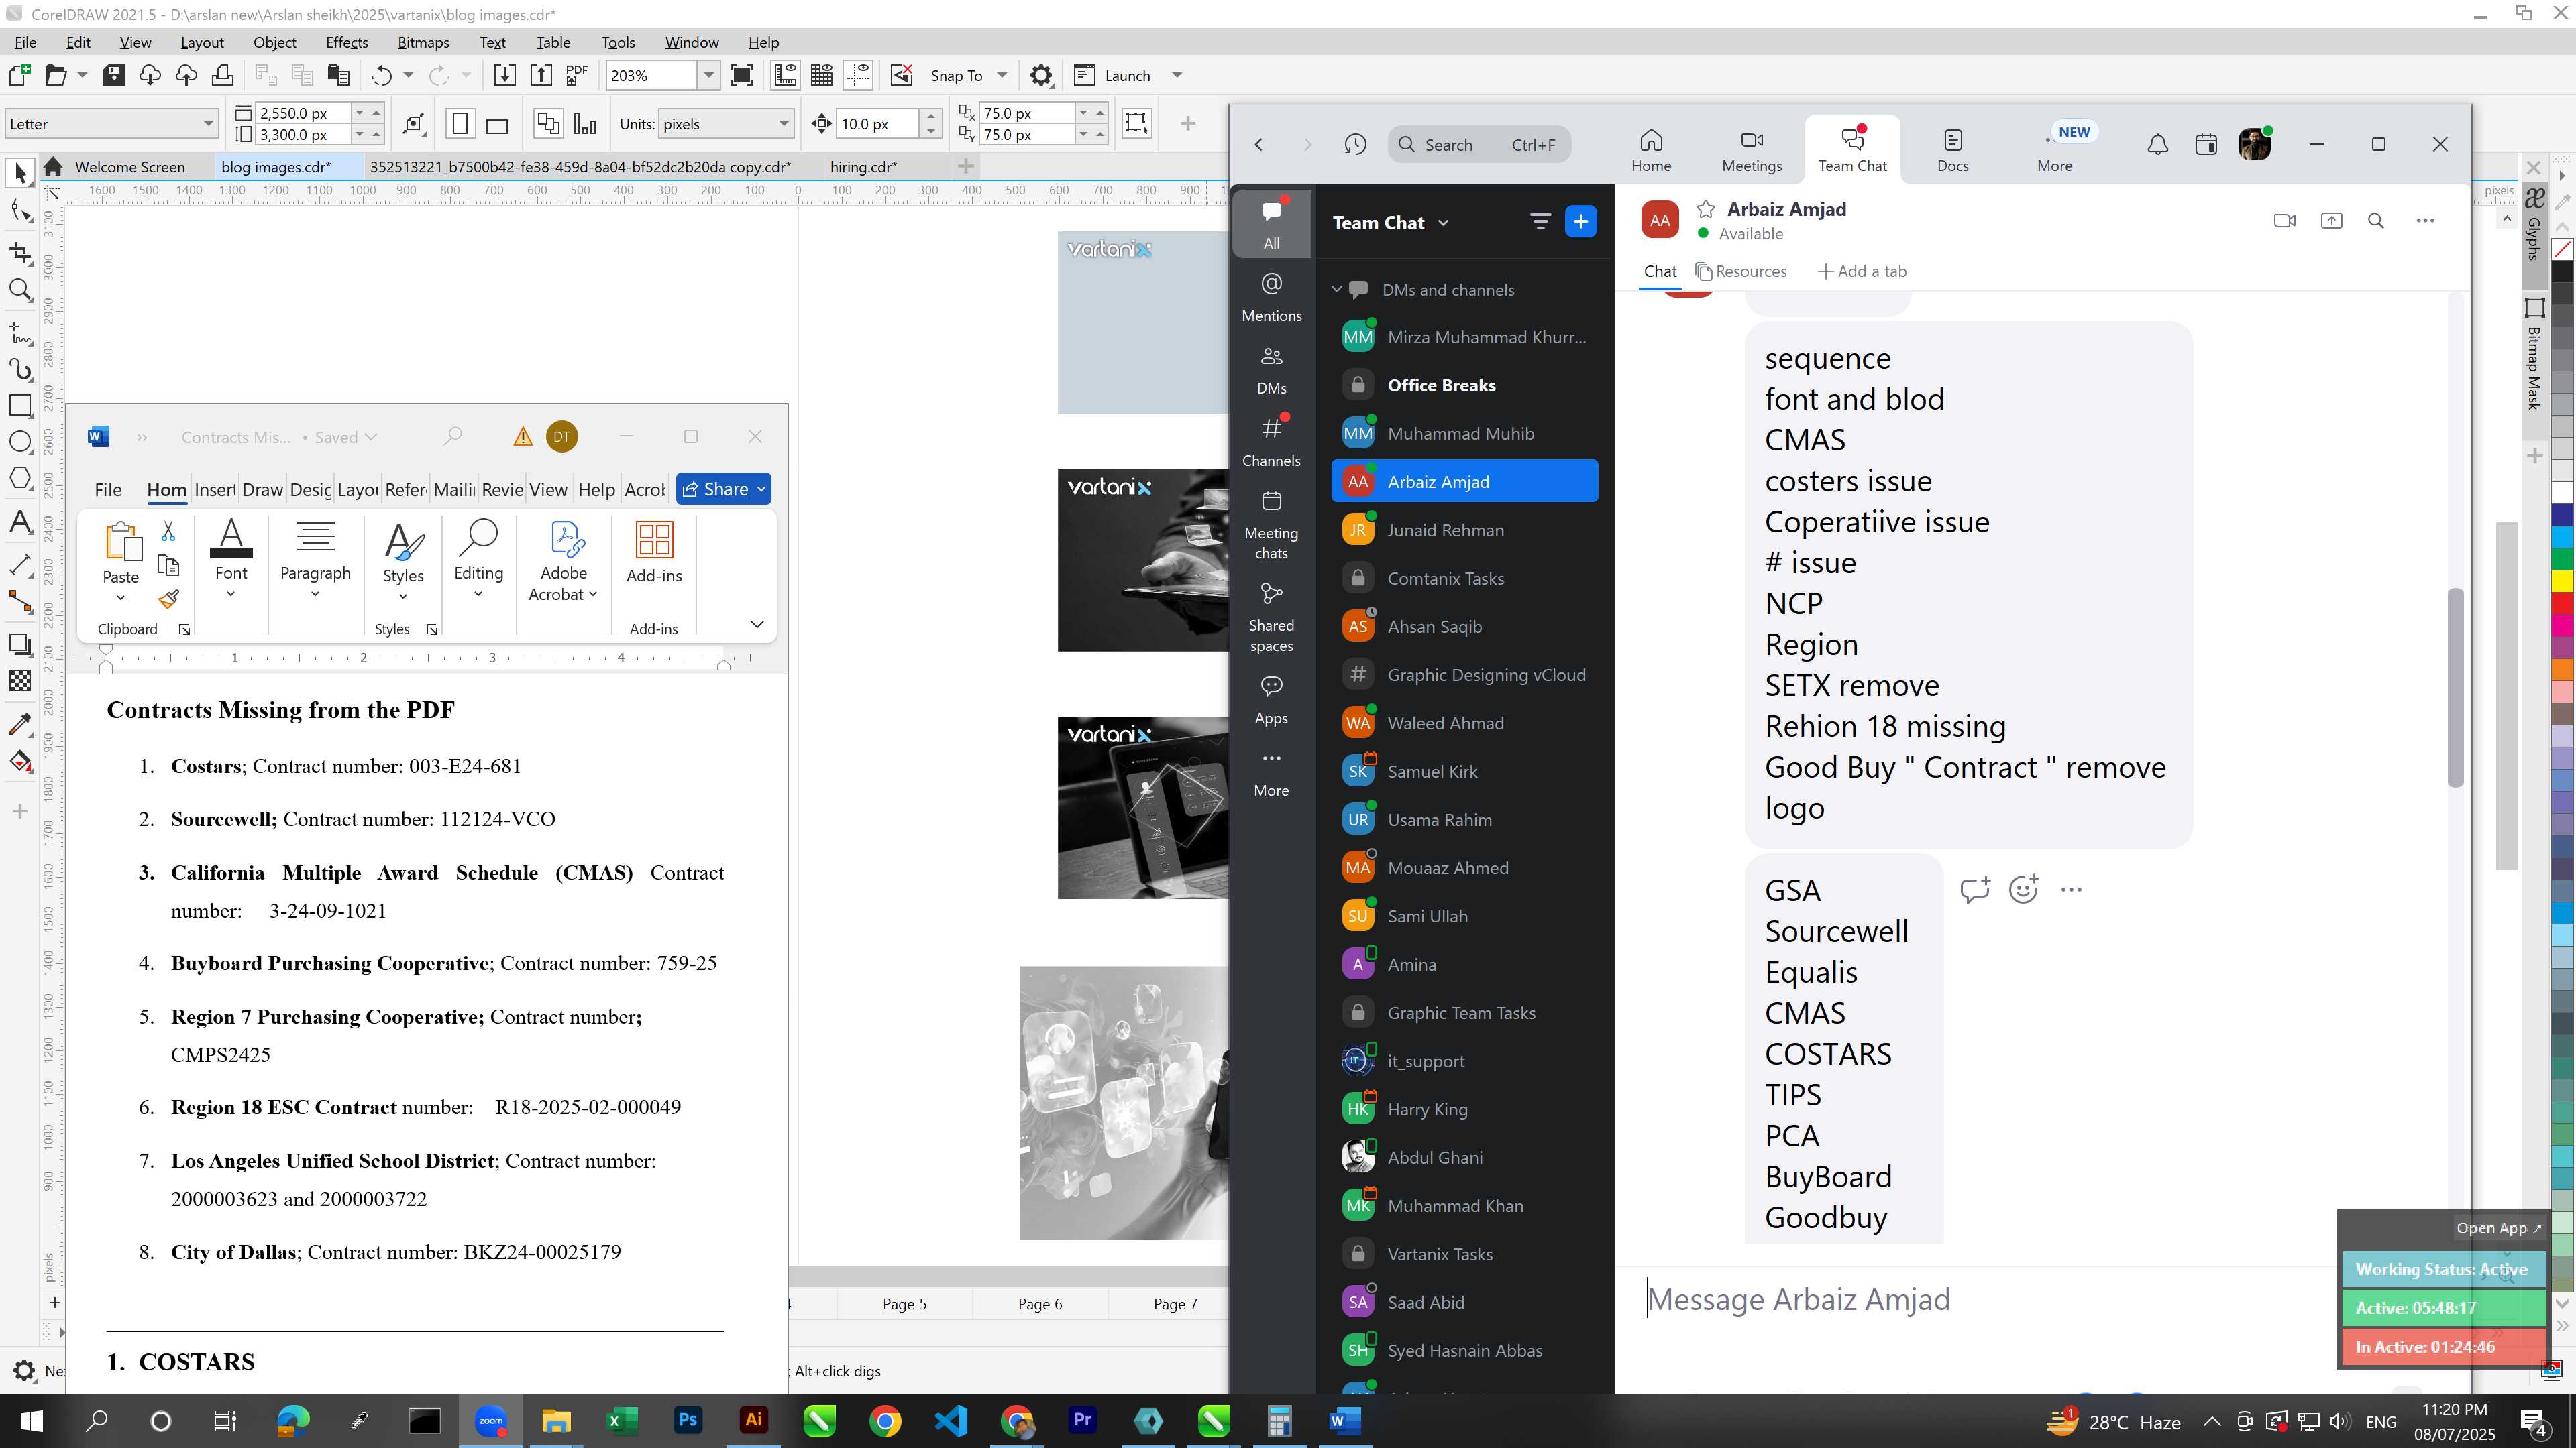Select the Eyedropper tool in CorelDRAW toolbox

(x=20, y=725)
